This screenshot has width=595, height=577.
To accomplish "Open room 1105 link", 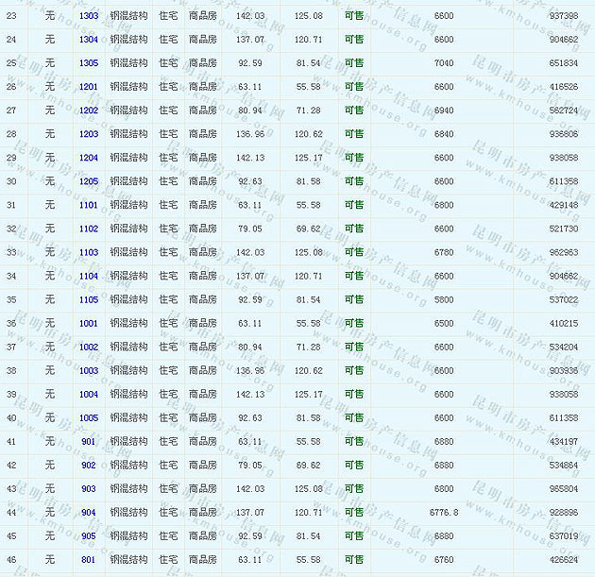I will pyautogui.click(x=89, y=299).
